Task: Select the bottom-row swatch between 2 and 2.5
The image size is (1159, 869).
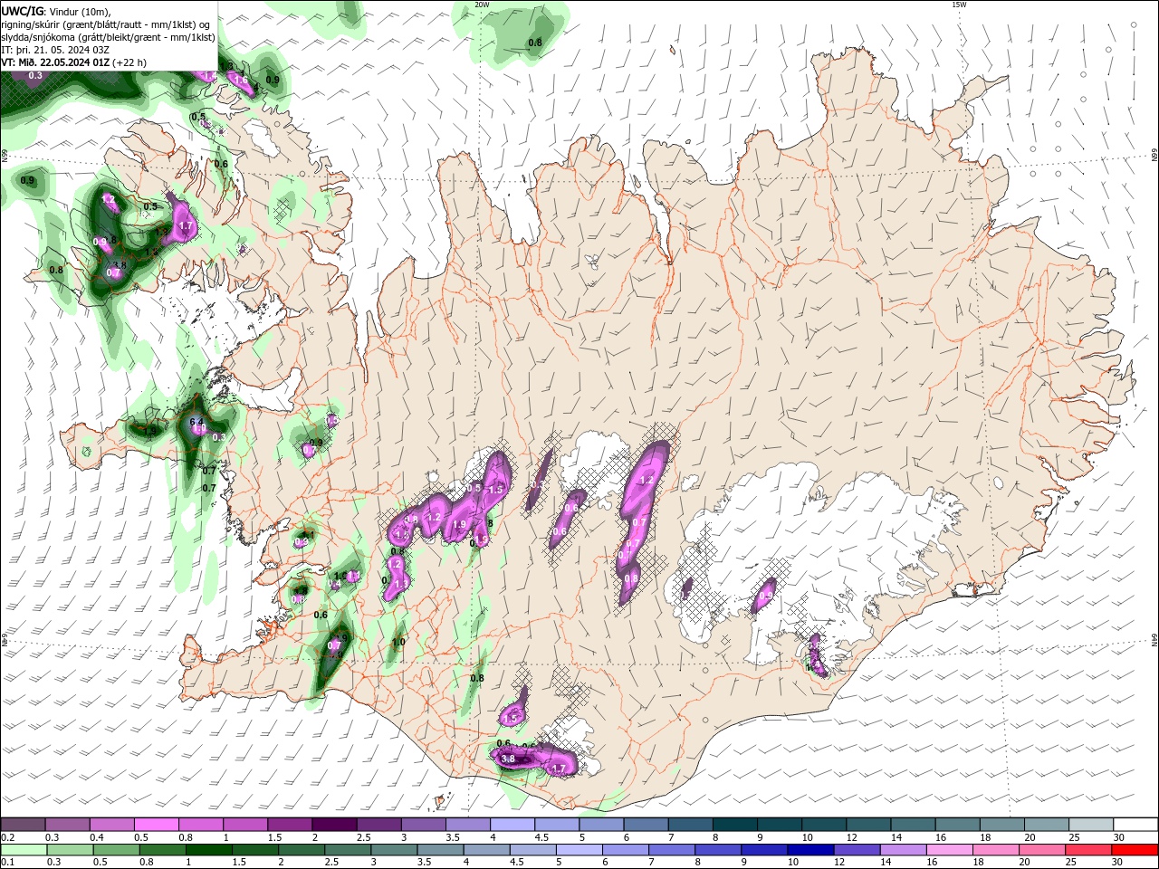Action: click(302, 850)
